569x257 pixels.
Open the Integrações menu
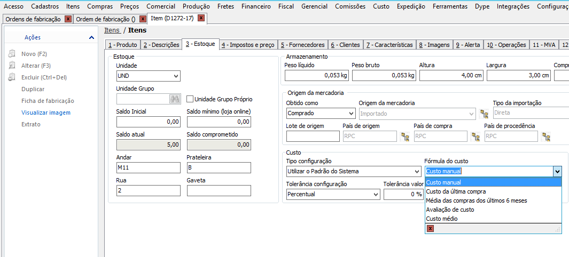pyautogui.click(x=513, y=6)
